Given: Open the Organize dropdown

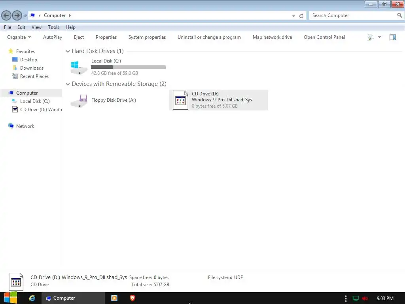Looking at the screenshot, I should pos(19,37).
